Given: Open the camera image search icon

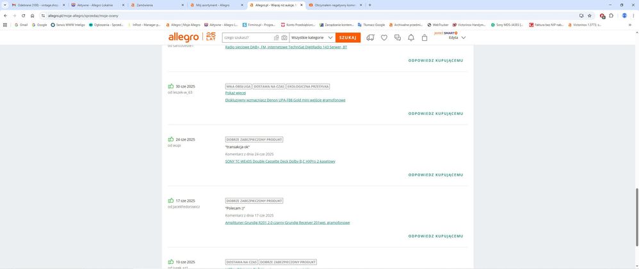Looking at the screenshot, I should pyautogui.click(x=284, y=38).
